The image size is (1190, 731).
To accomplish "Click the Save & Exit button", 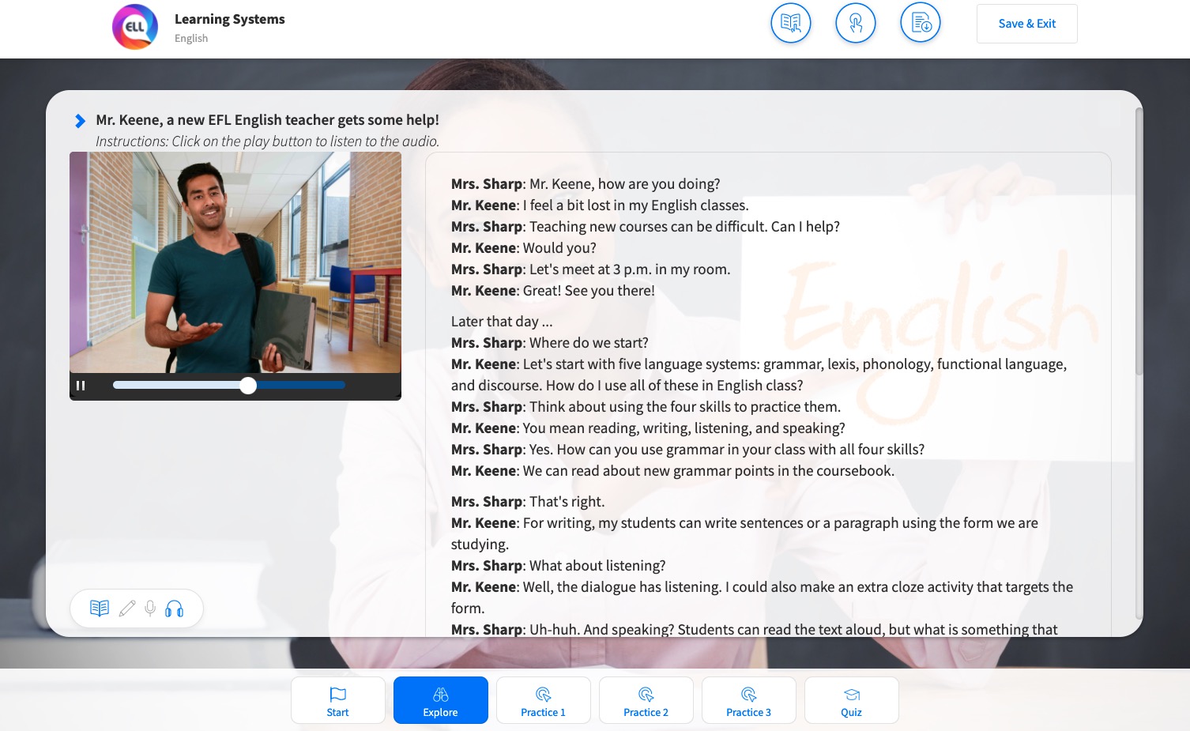I will (1027, 24).
